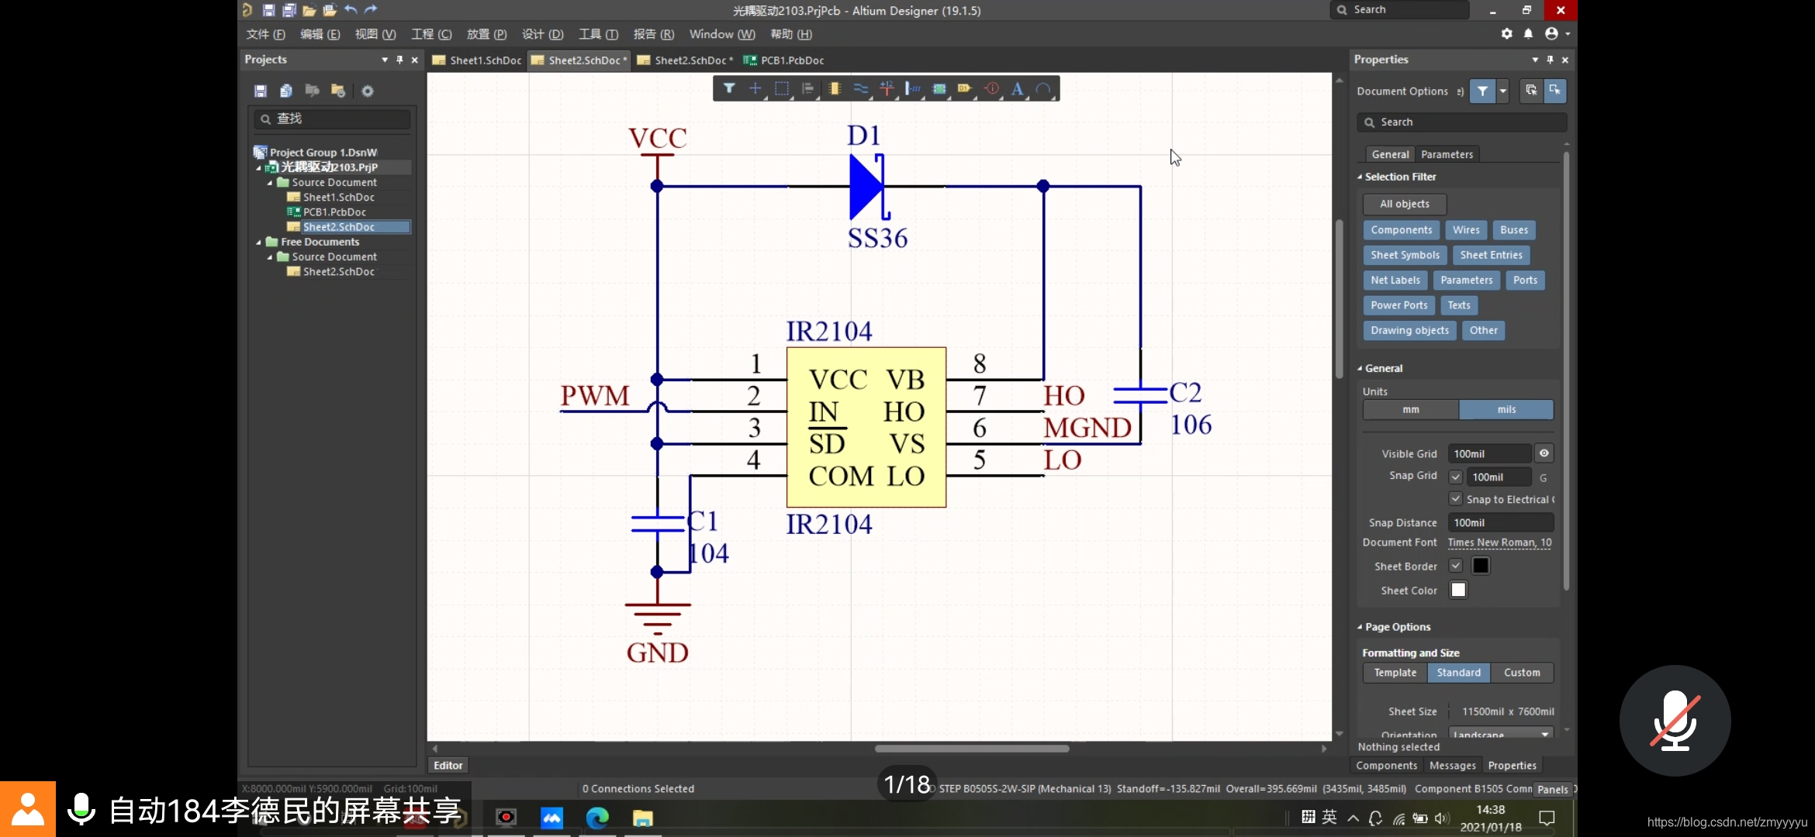Expand the Source Document tree item

[268, 181]
